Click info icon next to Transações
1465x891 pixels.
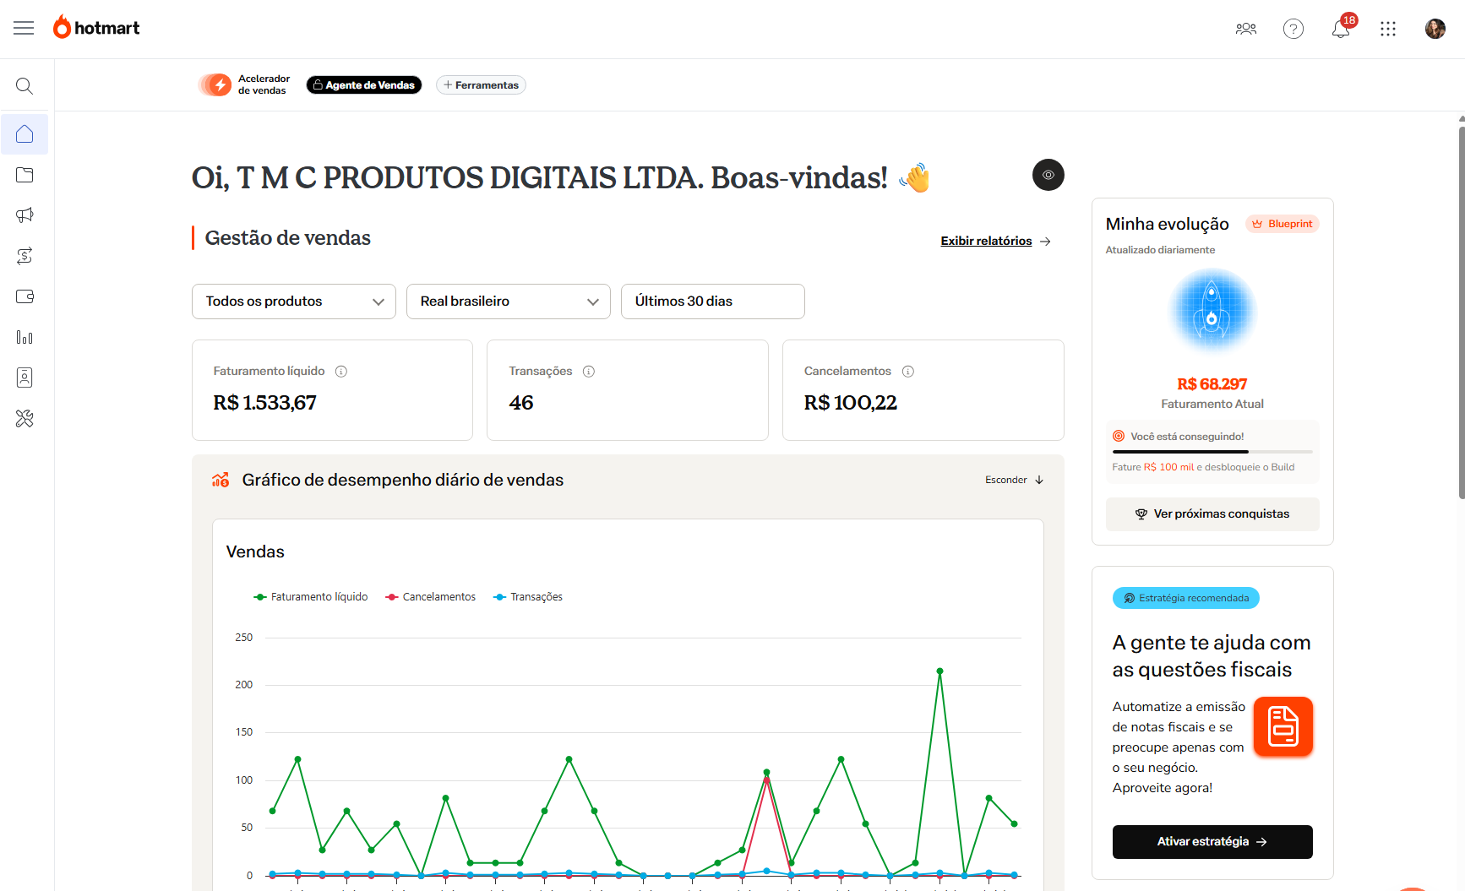[x=589, y=372]
